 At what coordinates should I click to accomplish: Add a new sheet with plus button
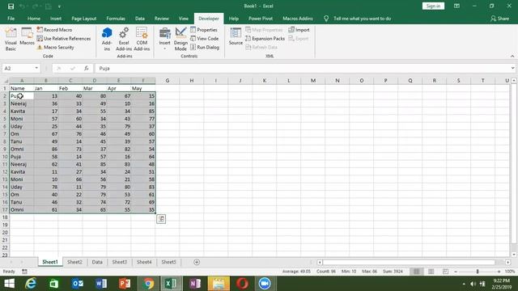197,262
